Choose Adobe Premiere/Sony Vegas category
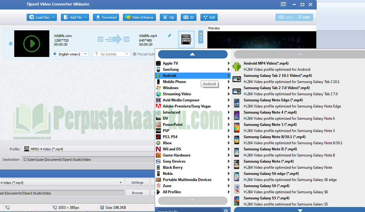The width and height of the screenshot is (365, 212). pyautogui.click(x=193, y=106)
